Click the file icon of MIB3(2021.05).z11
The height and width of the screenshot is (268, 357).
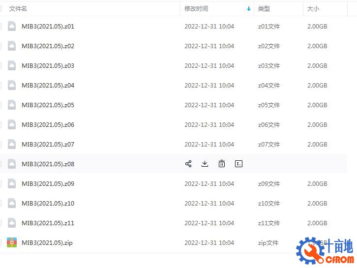(12, 223)
